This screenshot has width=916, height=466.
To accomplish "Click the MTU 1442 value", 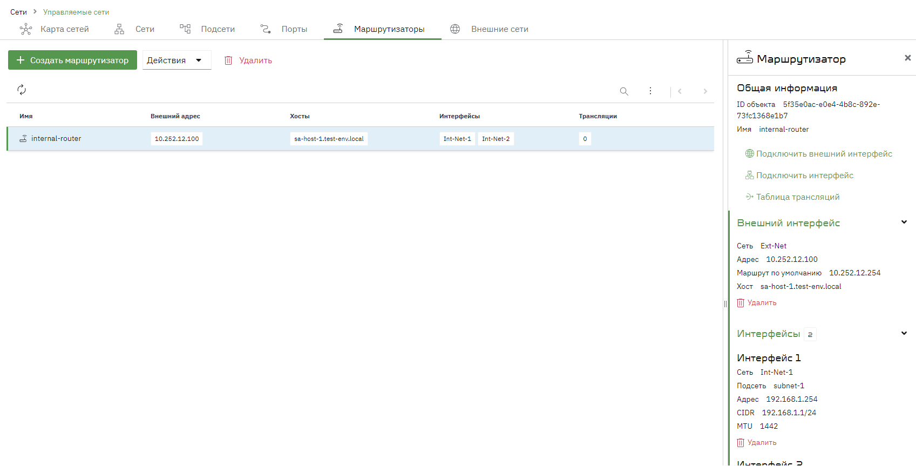I will click(x=769, y=427).
